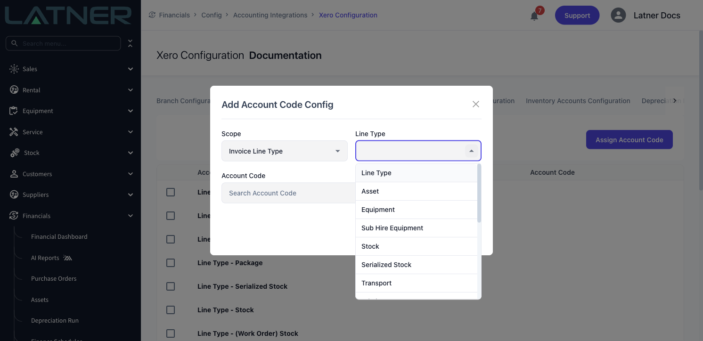
Task: Open Assets in sidebar
Action: point(40,300)
